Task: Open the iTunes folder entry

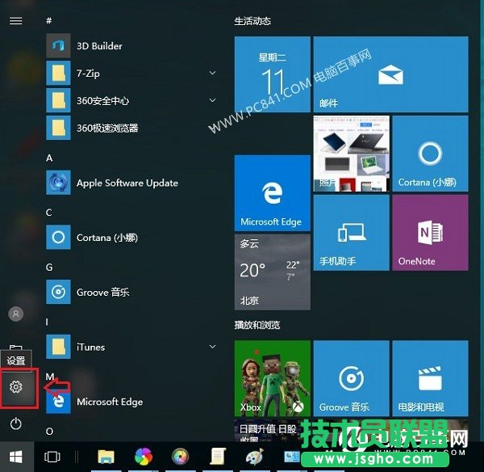Action: [133, 347]
